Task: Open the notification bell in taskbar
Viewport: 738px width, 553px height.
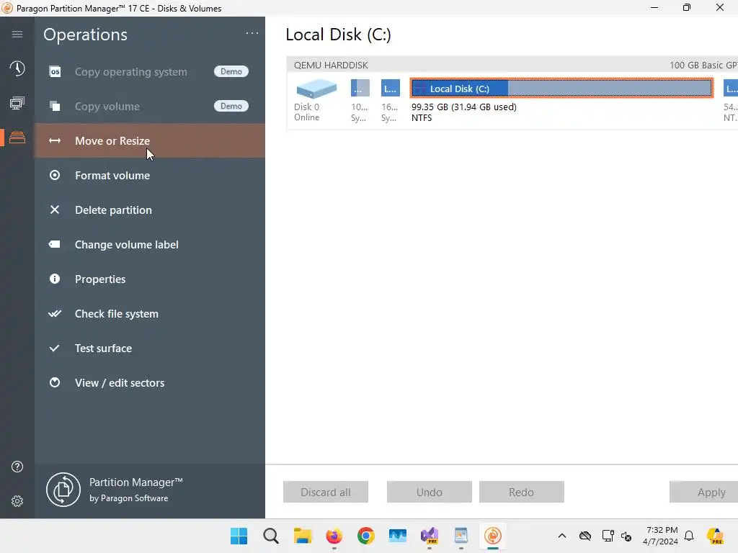Action: pos(689,536)
